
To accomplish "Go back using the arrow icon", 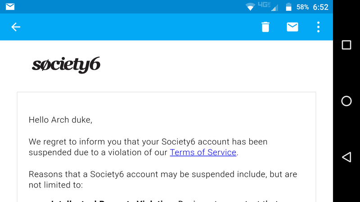I will coord(16,27).
